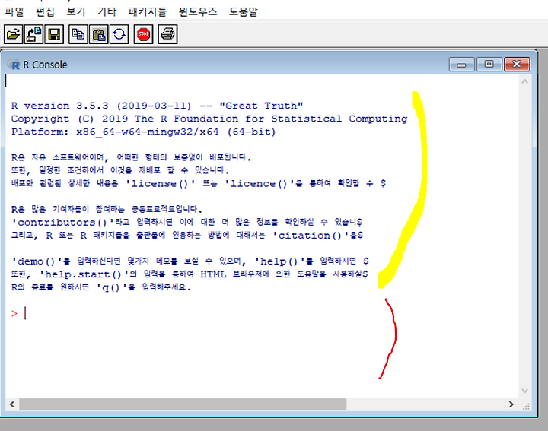Click the R Console window title text

click(45, 65)
